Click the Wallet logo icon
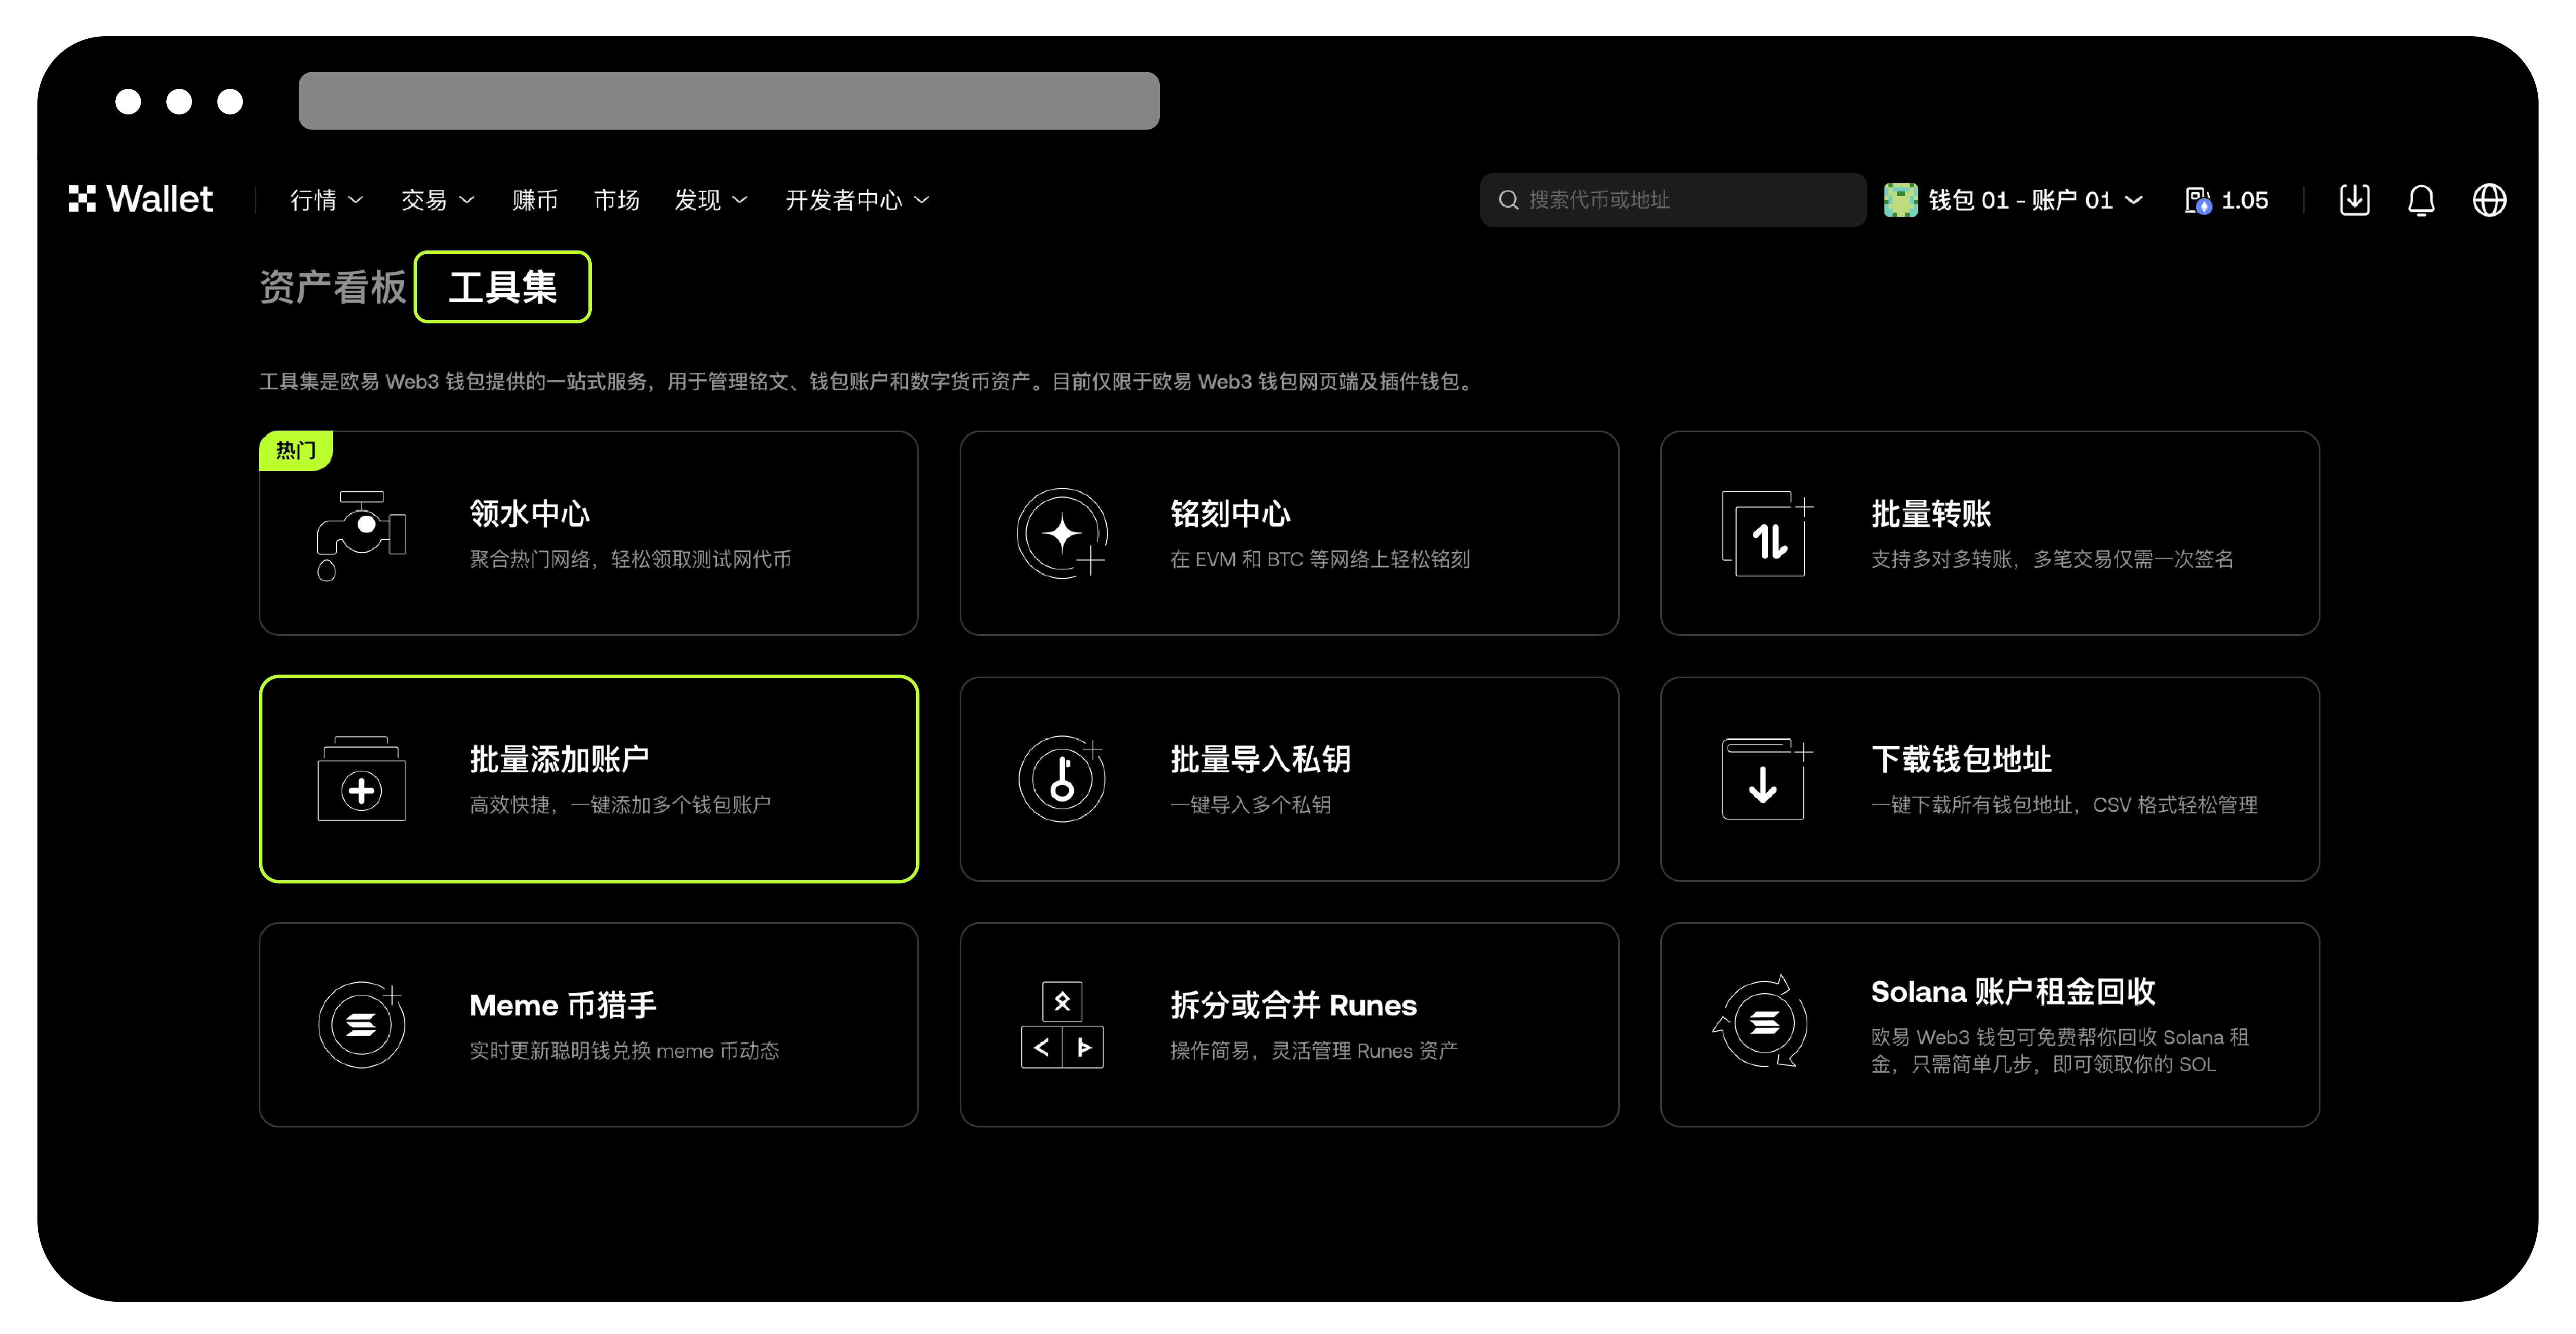 [82, 199]
